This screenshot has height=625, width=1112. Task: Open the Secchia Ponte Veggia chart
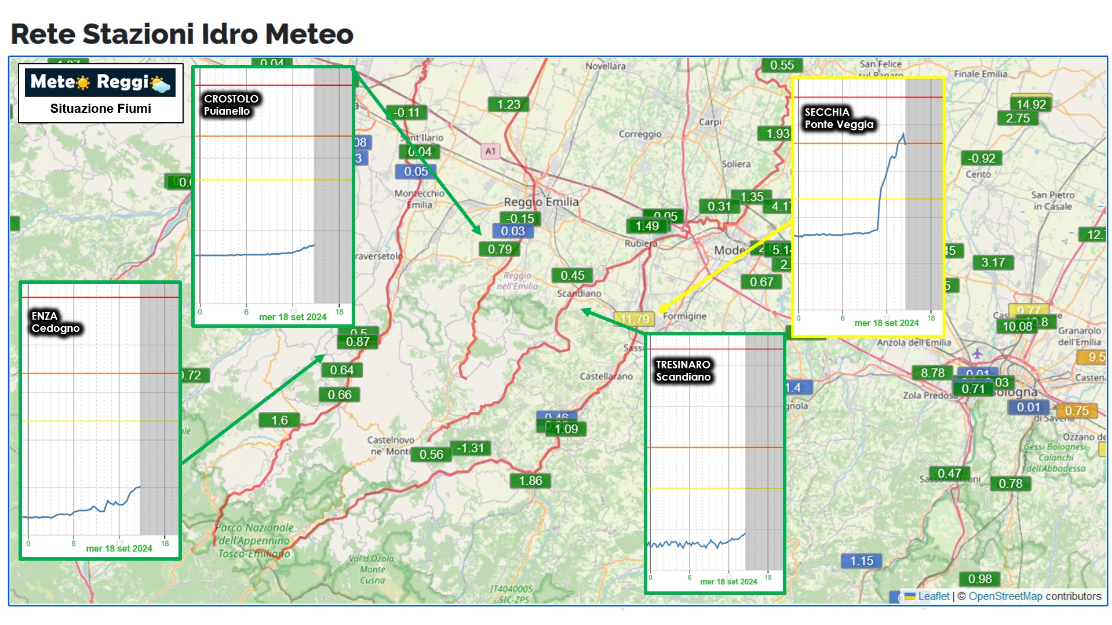point(867,207)
